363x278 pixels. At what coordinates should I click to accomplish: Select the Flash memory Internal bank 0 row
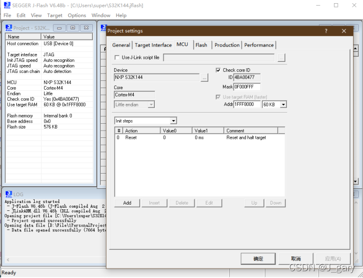pos(49,116)
